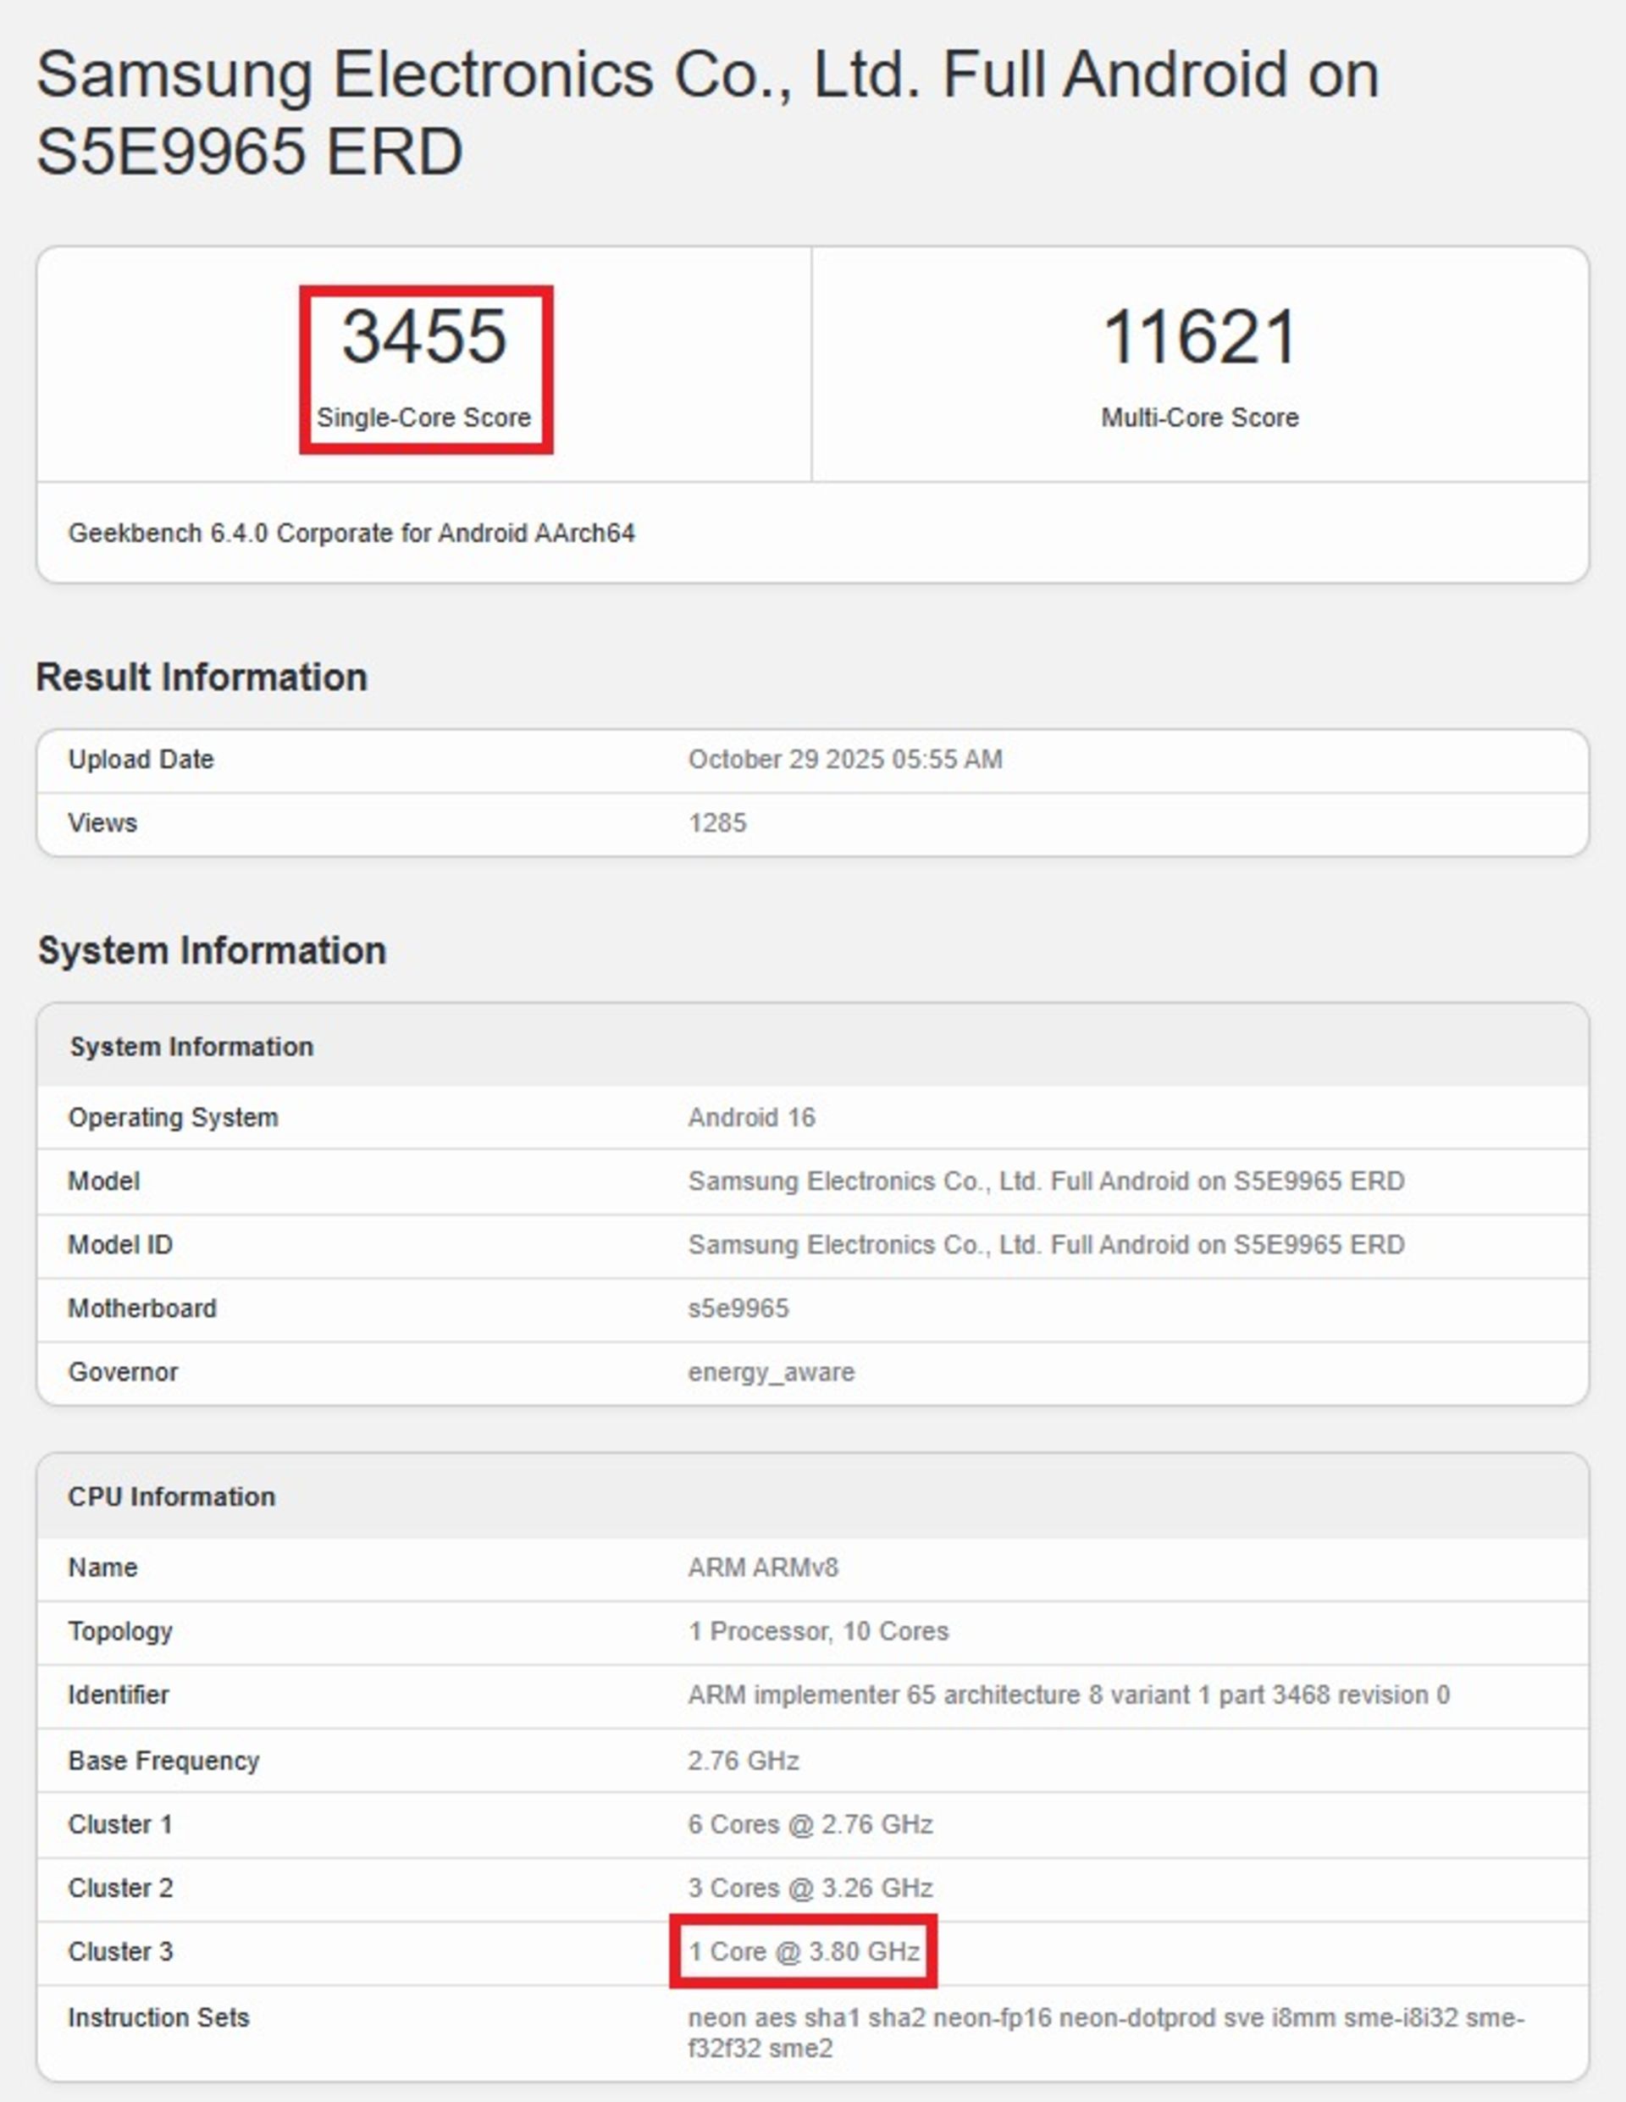Click the Base Frequency value 2.76 GHz

pyautogui.click(x=742, y=1761)
